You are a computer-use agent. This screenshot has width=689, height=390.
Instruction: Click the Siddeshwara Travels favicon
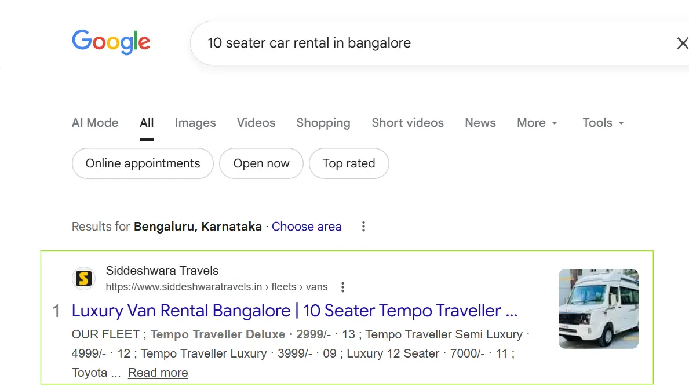click(83, 279)
